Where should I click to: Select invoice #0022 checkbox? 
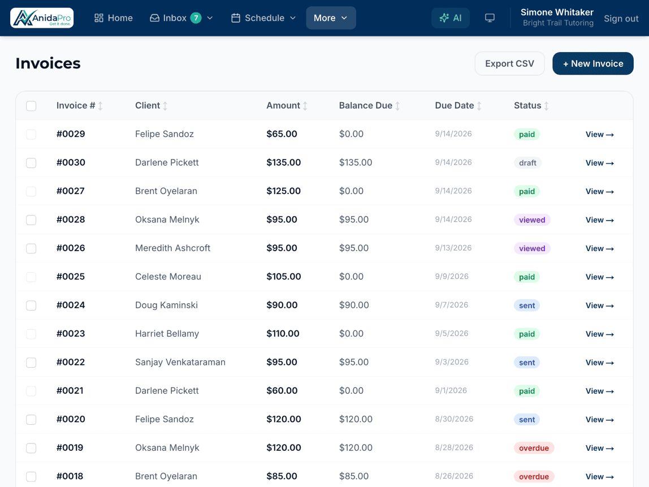click(x=31, y=363)
